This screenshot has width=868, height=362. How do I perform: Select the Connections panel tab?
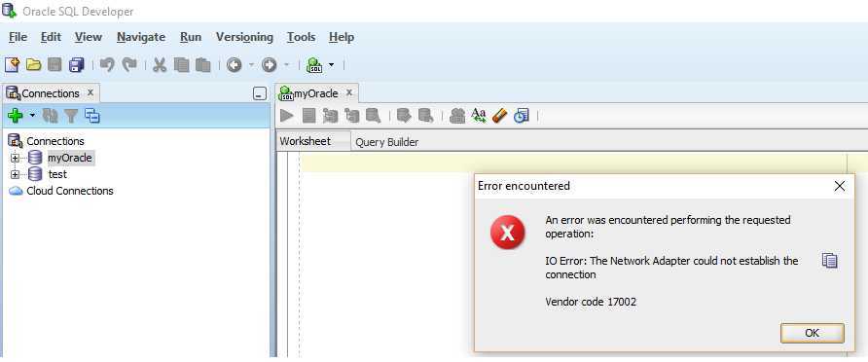[x=51, y=93]
